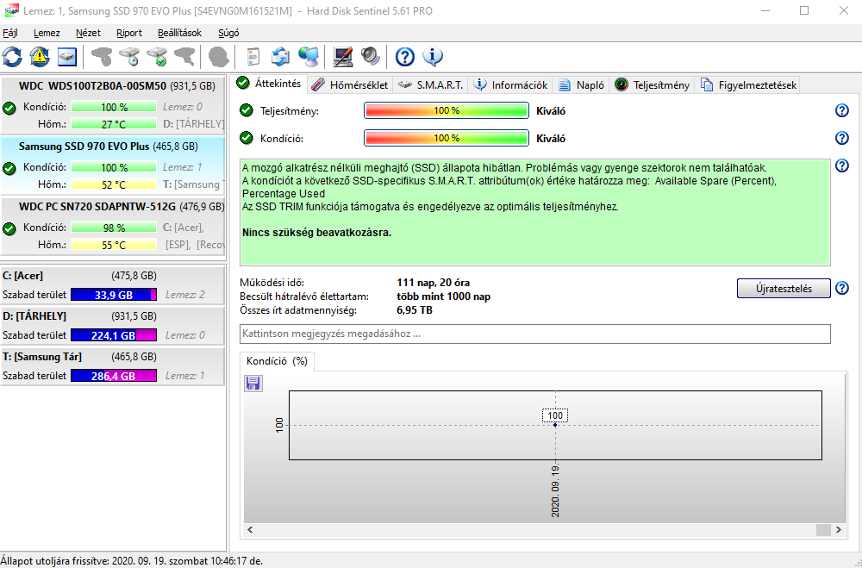Viewport: 862px width, 568px height.
Task: Click refresh icon with yellow warning triangle
Action: click(x=40, y=57)
